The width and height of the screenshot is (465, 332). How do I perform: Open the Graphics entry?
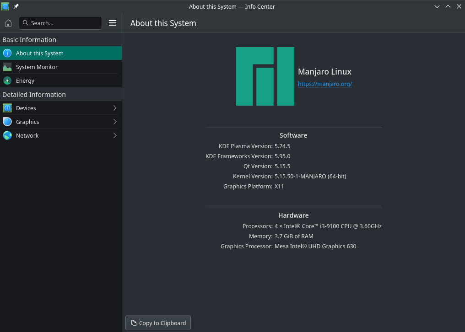click(61, 122)
